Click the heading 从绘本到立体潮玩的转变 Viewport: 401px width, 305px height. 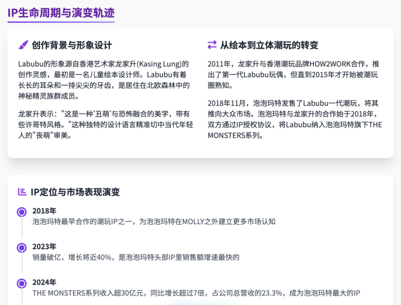pyautogui.click(x=269, y=45)
